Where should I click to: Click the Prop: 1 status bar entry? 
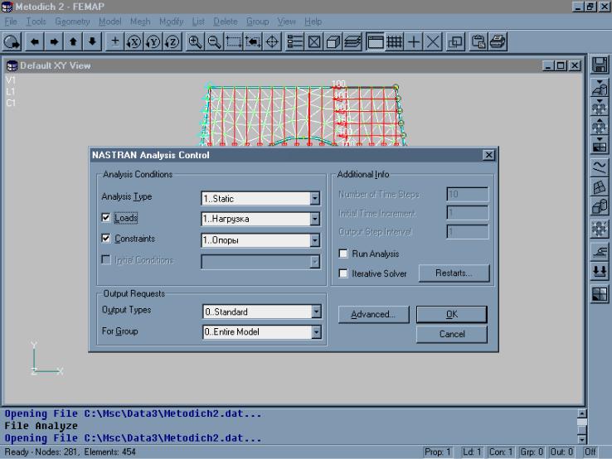click(438, 452)
